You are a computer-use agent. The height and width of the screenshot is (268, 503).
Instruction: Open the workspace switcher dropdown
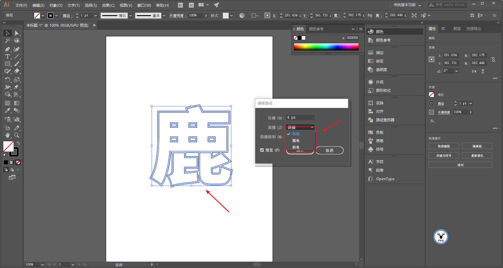(407, 5)
